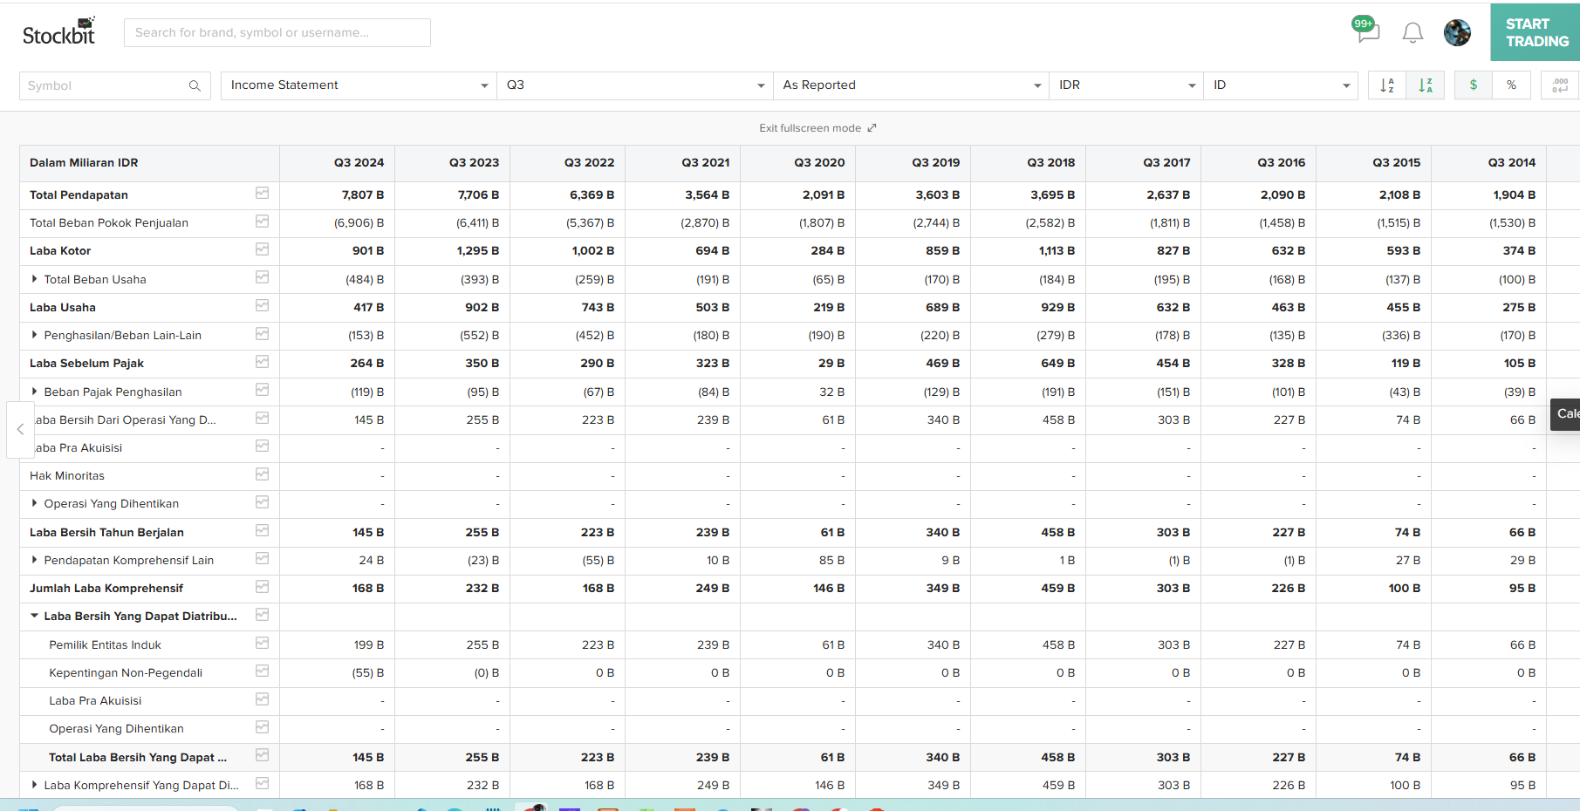Click the START TRADING button
1580x811 pixels.
pyautogui.click(x=1536, y=33)
